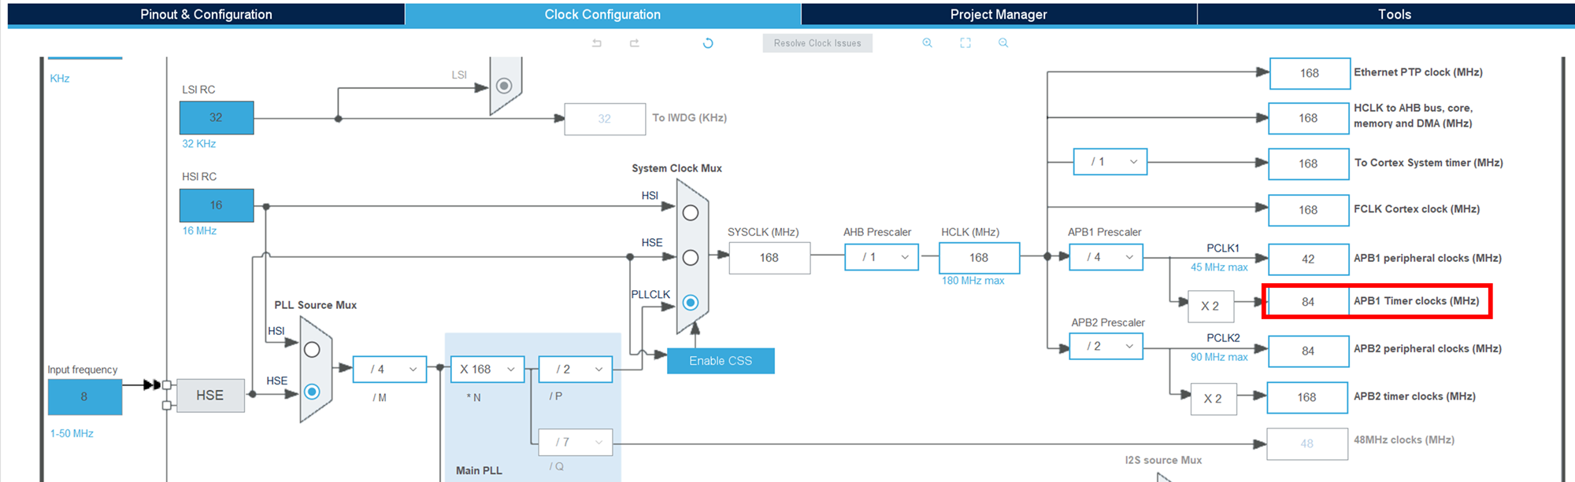1575x482 pixels.
Task: Switch to Tools tab
Action: [1394, 14]
